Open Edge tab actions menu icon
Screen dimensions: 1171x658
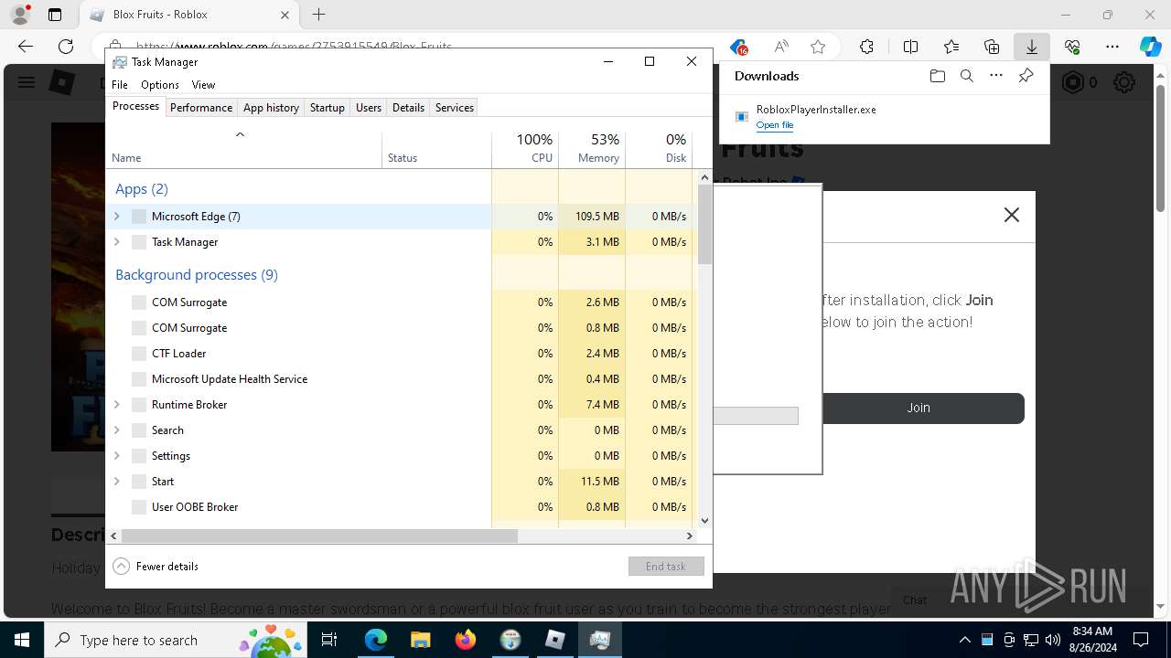(x=55, y=15)
